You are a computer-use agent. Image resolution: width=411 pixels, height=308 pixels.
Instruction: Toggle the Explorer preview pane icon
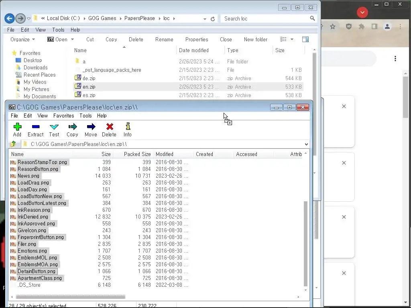point(305,39)
